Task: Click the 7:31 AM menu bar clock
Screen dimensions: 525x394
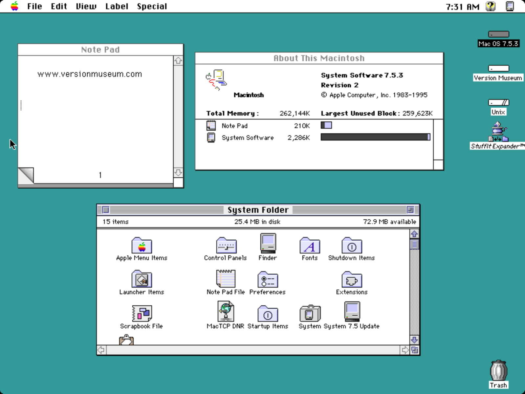Action: pyautogui.click(x=463, y=7)
